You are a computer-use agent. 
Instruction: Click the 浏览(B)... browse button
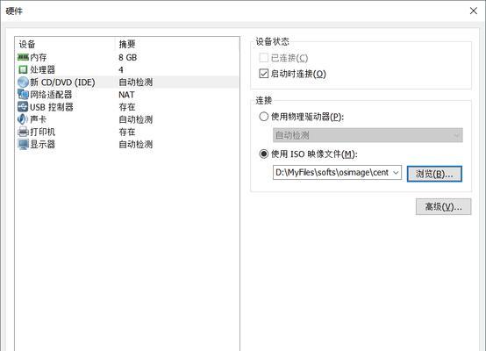point(434,174)
